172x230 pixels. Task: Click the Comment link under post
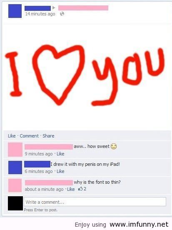point(29,136)
